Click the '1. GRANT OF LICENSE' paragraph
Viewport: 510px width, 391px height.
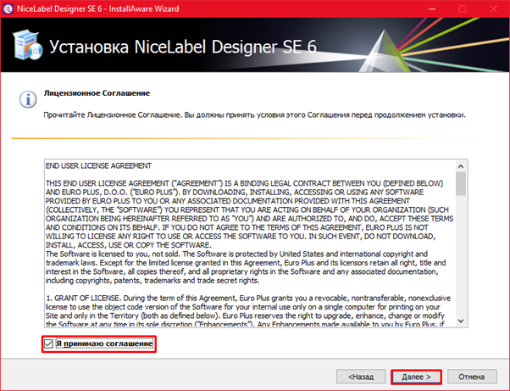(248, 311)
